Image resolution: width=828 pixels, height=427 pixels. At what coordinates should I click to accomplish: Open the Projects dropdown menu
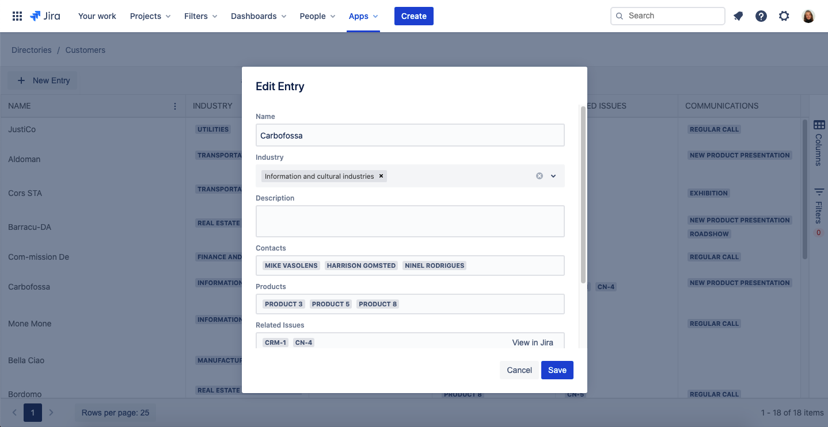click(150, 16)
